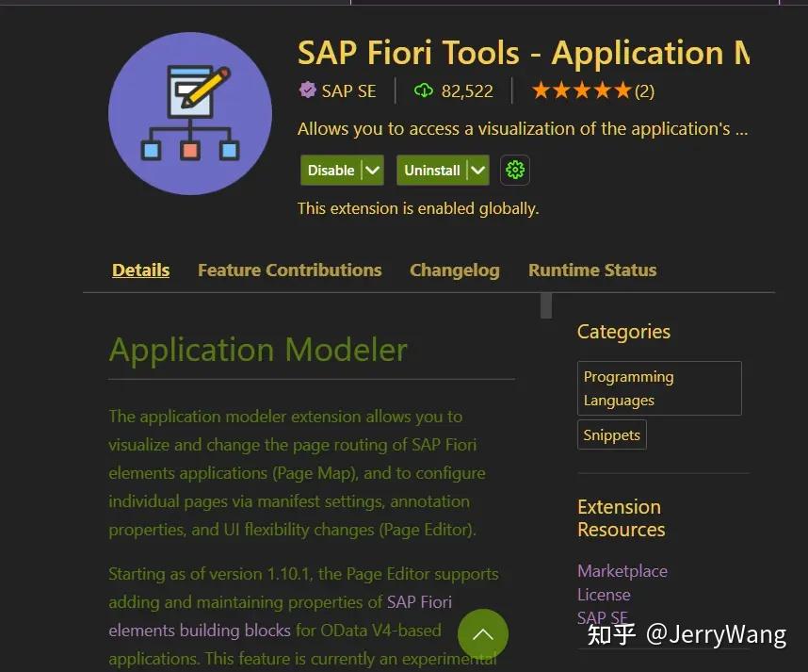Switch to the Feature Contributions tab
The width and height of the screenshot is (808, 672).
click(289, 270)
